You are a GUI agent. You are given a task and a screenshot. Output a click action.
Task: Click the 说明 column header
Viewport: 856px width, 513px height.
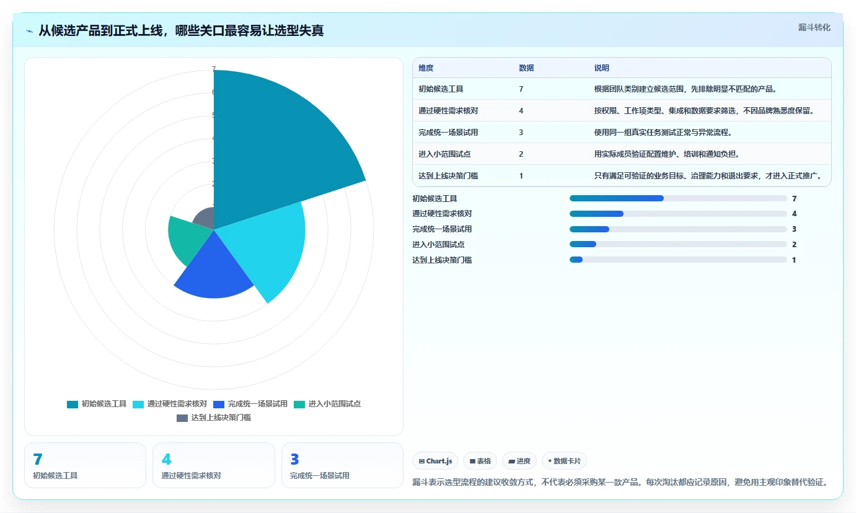(602, 68)
